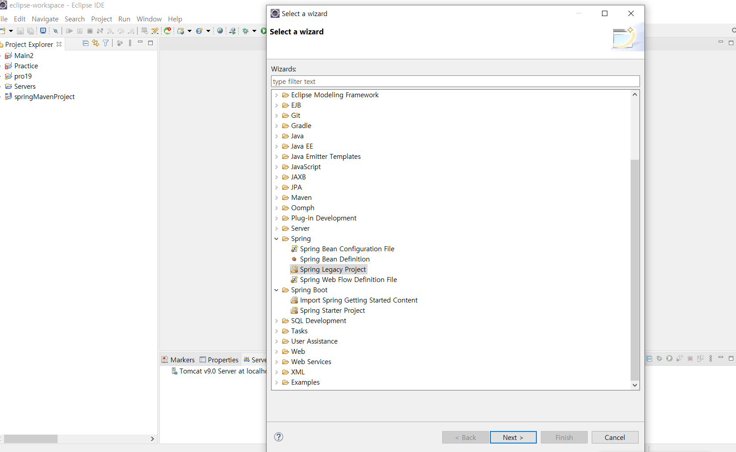Screen dimensions: 736x452
Task: Minimize the Project Explorer view
Action: (140, 42)
